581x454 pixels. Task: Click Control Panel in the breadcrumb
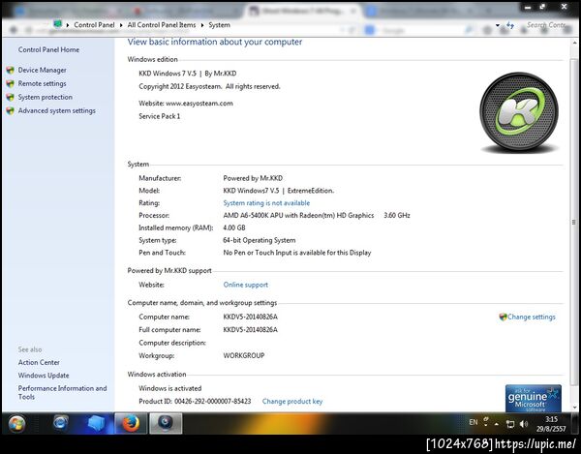point(94,25)
